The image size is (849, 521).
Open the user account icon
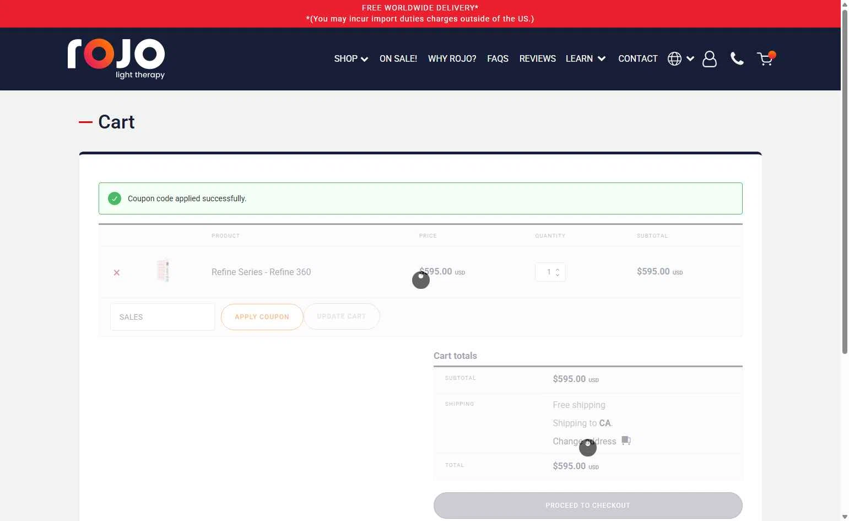point(710,59)
